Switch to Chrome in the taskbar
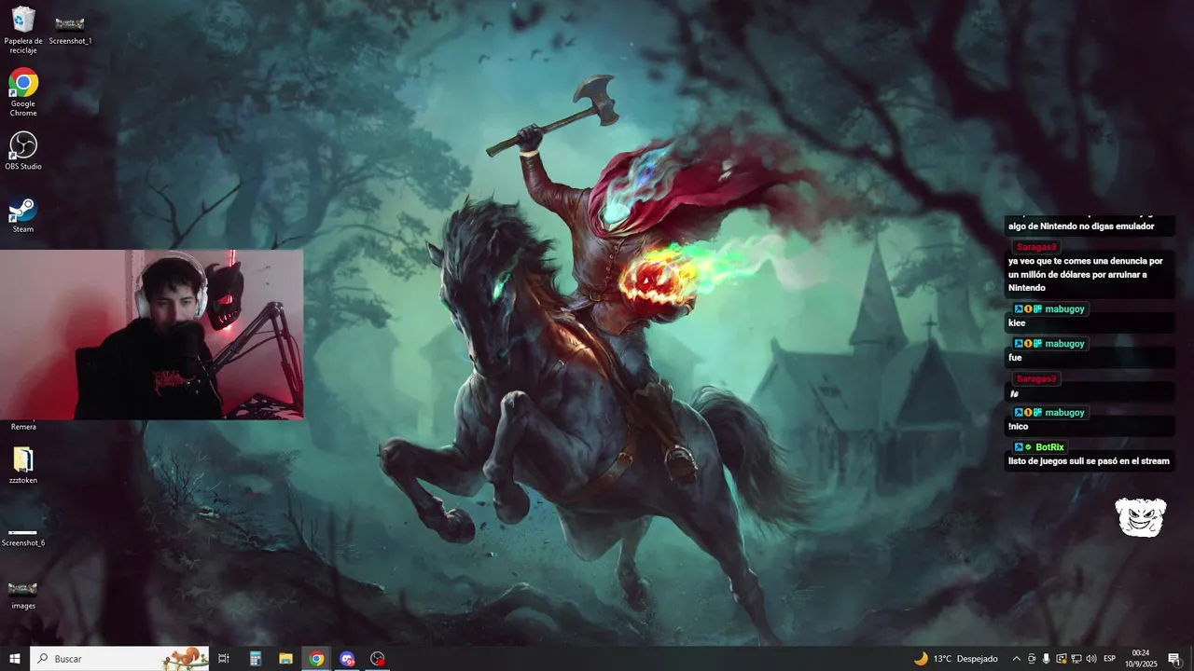 click(316, 659)
